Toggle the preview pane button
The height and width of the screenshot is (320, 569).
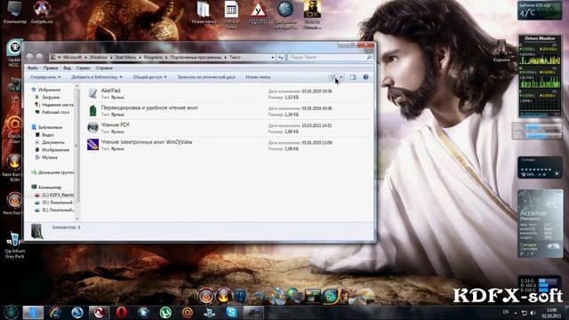[x=353, y=77]
